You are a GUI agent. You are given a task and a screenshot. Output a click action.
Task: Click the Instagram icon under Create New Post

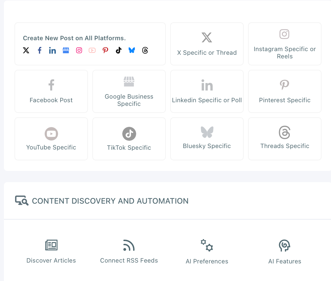79,50
